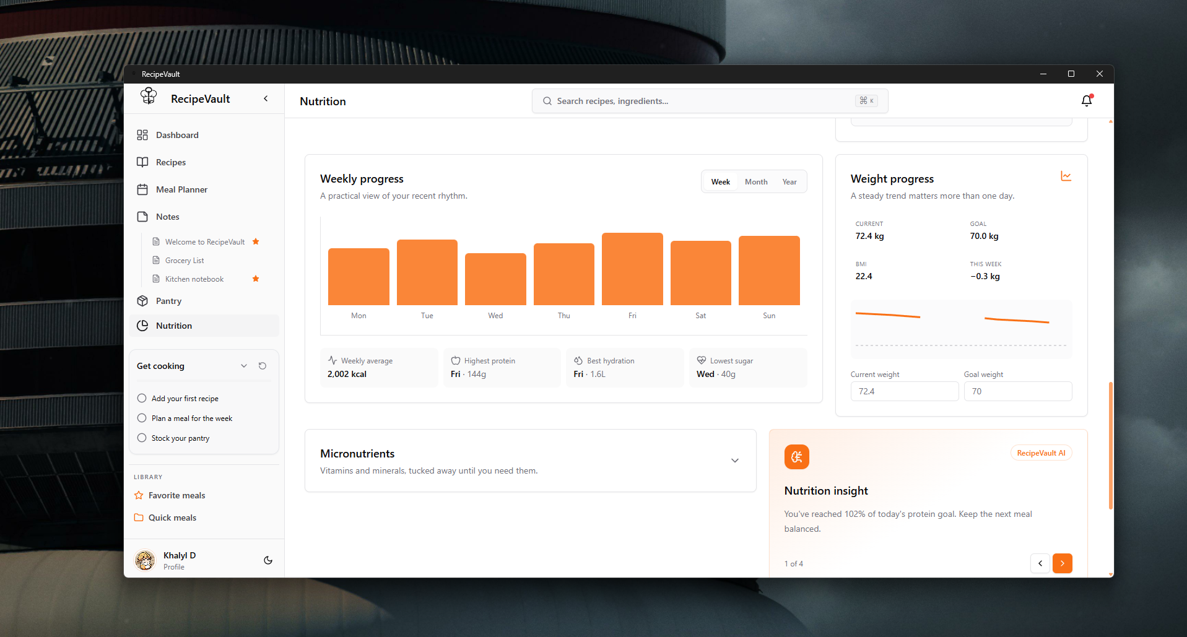
Task: Open the Grocery List note
Action: tap(185, 261)
